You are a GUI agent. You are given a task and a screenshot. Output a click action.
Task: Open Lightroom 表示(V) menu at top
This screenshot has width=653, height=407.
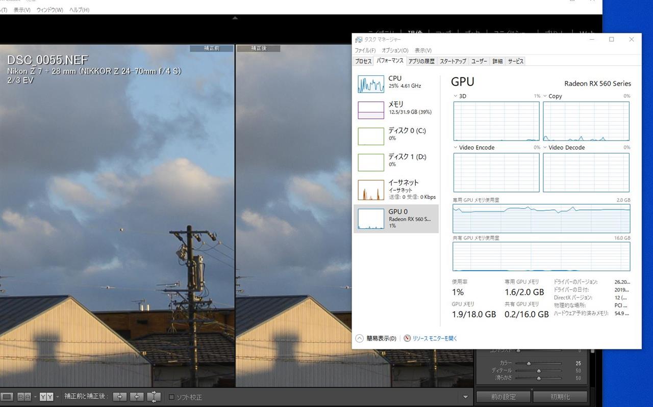point(22,10)
